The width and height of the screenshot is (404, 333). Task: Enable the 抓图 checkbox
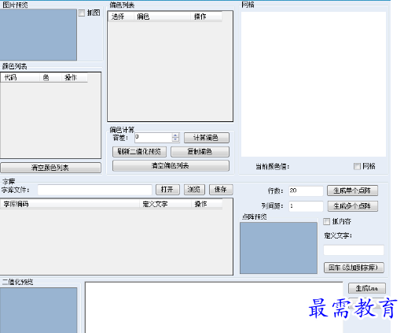pos(82,13)
